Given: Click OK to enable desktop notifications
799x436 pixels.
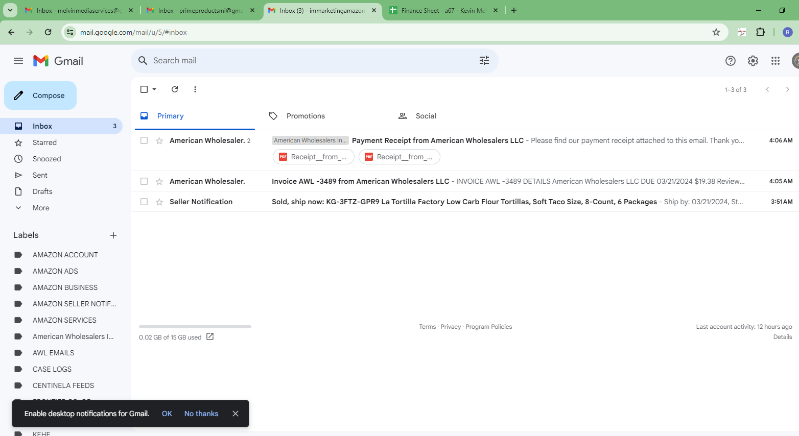Looking at the screenshot, I should pyautogui.click(x=167, y=414).
